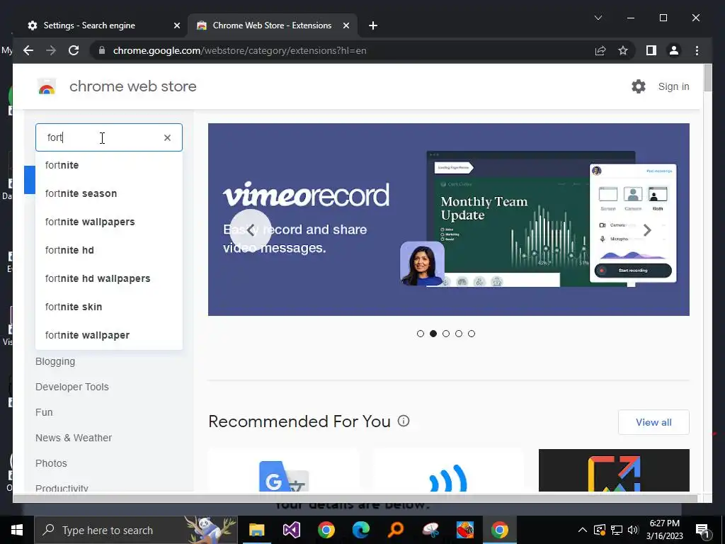Select the fourth carousel dot

coord(459,334)
